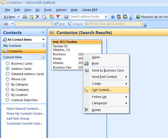Open the Follow Up submenu
Screen dimensions: 168x138
pos(106,97)
